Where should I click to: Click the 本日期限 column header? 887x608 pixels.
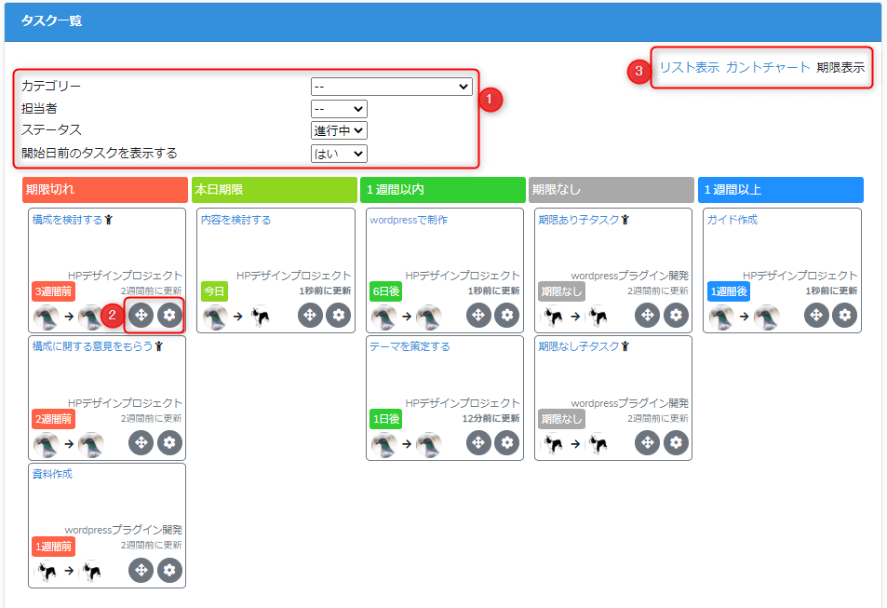tap(275, 190)
